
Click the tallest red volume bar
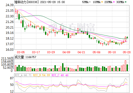[x=125, y=66]
